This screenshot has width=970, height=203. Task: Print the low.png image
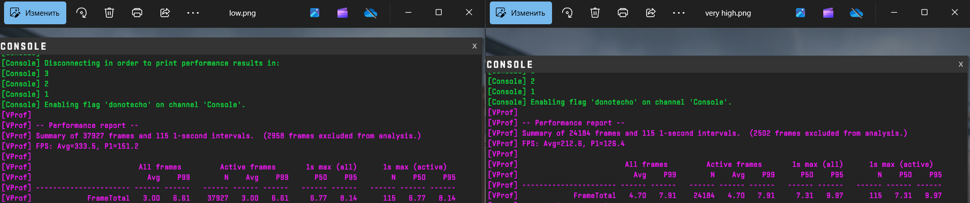tap(137, 13)
